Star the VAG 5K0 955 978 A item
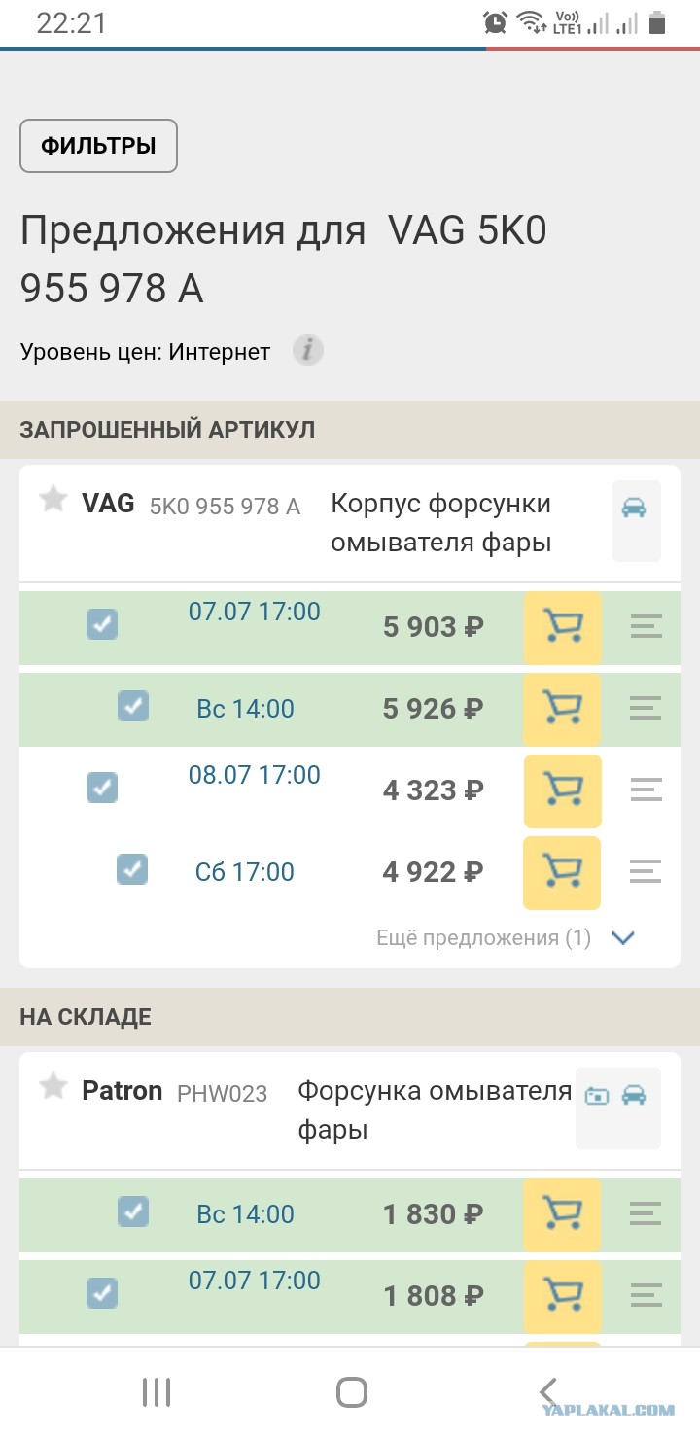Screen dimensions: 700x1439 pyautogui.click(x=52, y=500)
